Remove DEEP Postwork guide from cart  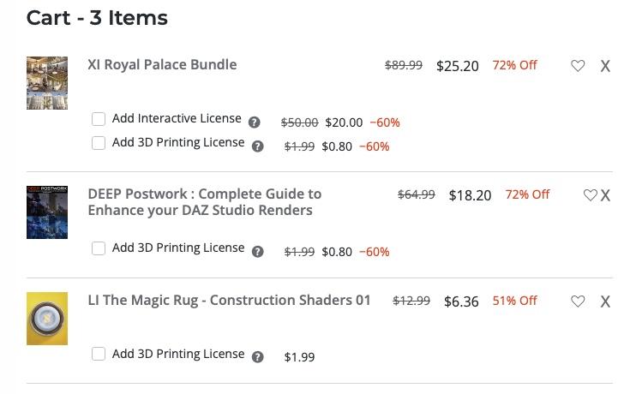coord(605,195)
